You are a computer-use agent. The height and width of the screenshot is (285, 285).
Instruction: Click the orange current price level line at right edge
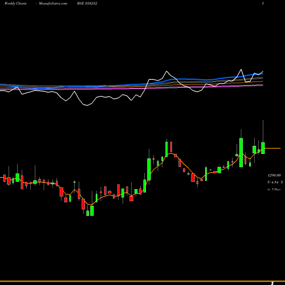click(272, 148)
